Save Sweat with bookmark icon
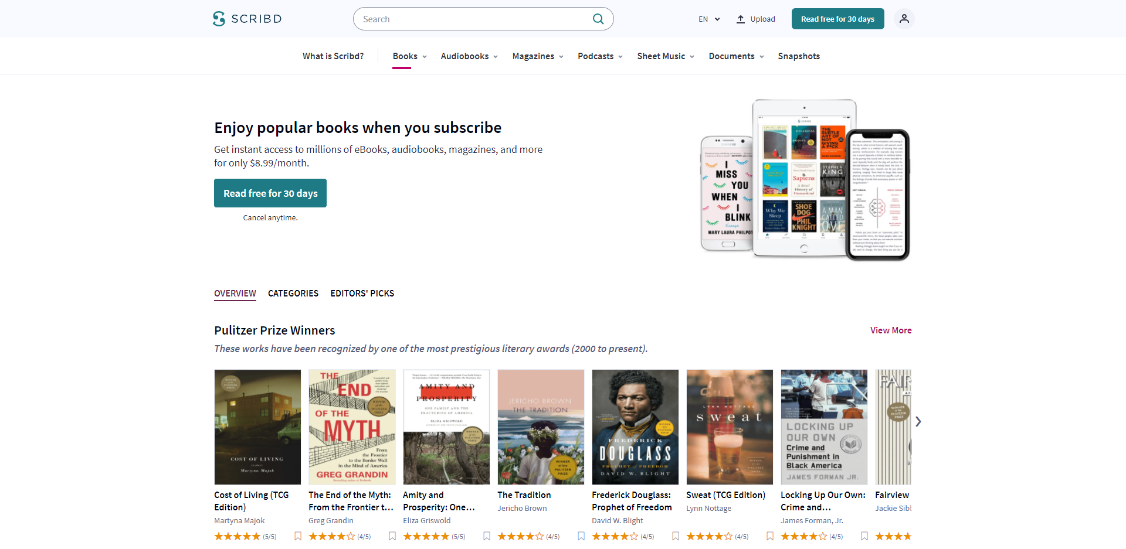This screenshot has width=1126, height=549. (770, 536)
